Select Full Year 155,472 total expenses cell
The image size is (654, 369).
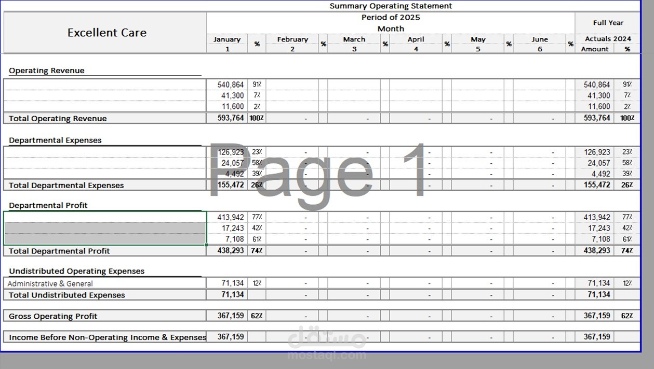coord(597,185)
